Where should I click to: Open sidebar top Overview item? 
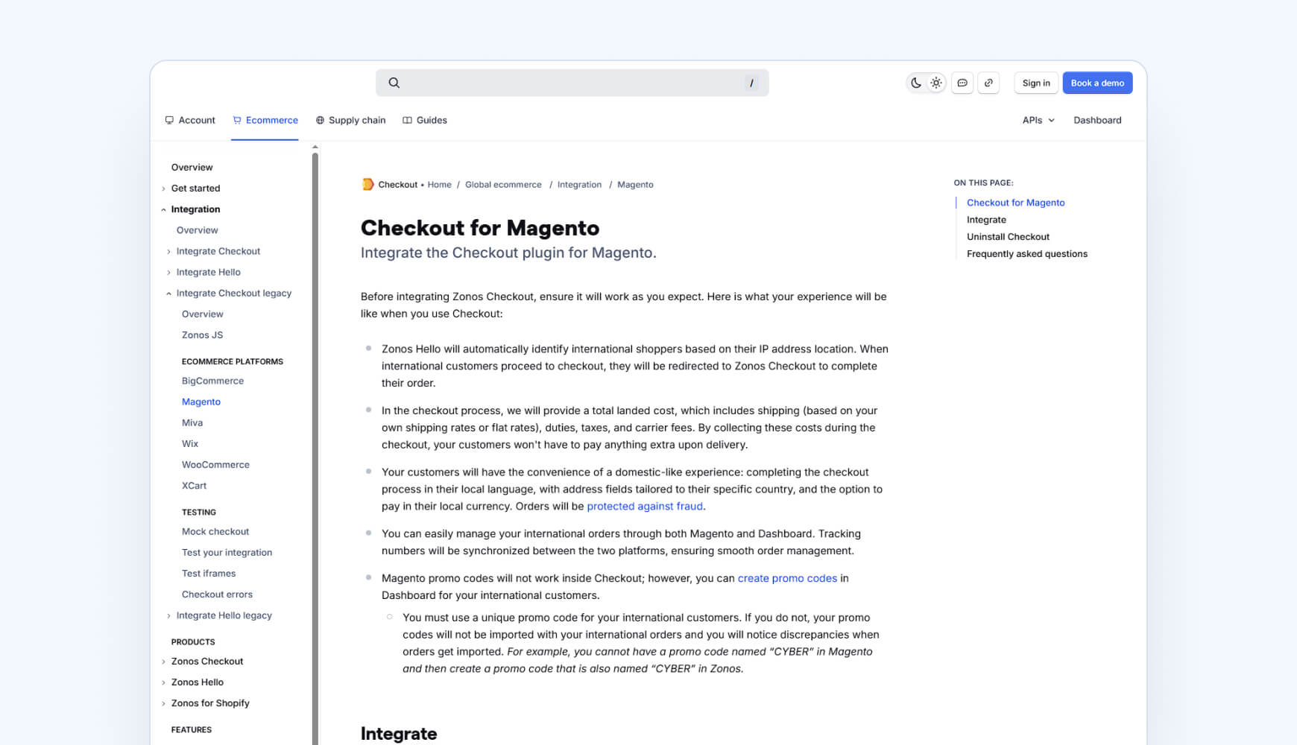[x=192, y=168]
